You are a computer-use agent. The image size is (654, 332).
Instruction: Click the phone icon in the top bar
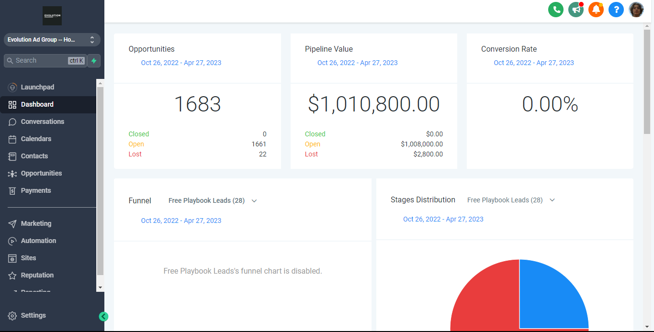(x=555, y=10)
